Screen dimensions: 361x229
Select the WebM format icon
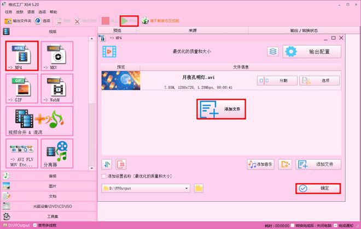coord(56,88)
